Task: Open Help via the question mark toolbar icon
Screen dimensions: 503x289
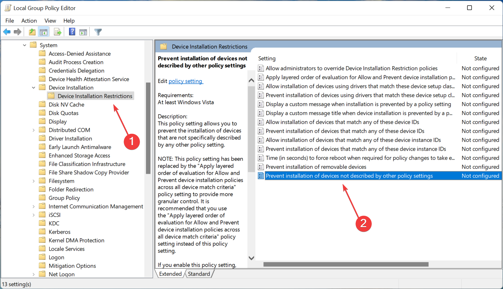Action: [x=72, y=32]
